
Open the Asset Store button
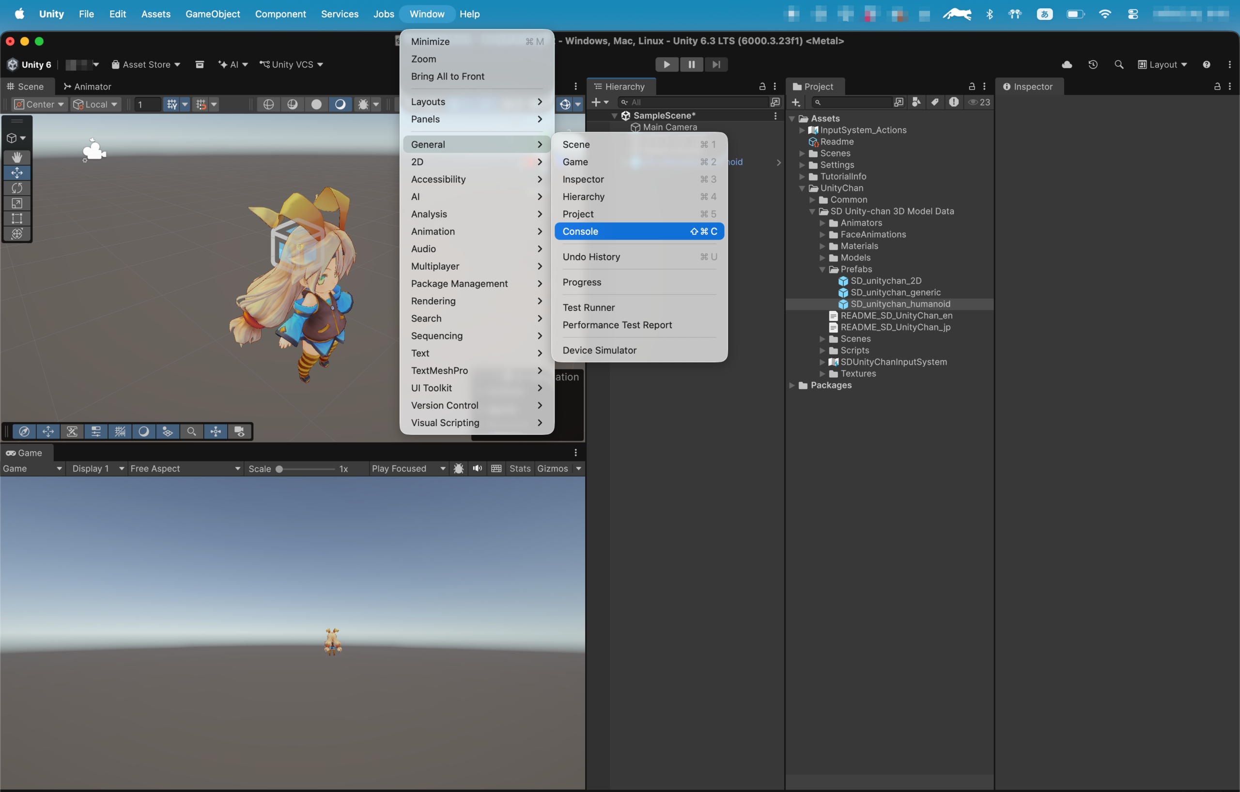click(x=146, y=64)
